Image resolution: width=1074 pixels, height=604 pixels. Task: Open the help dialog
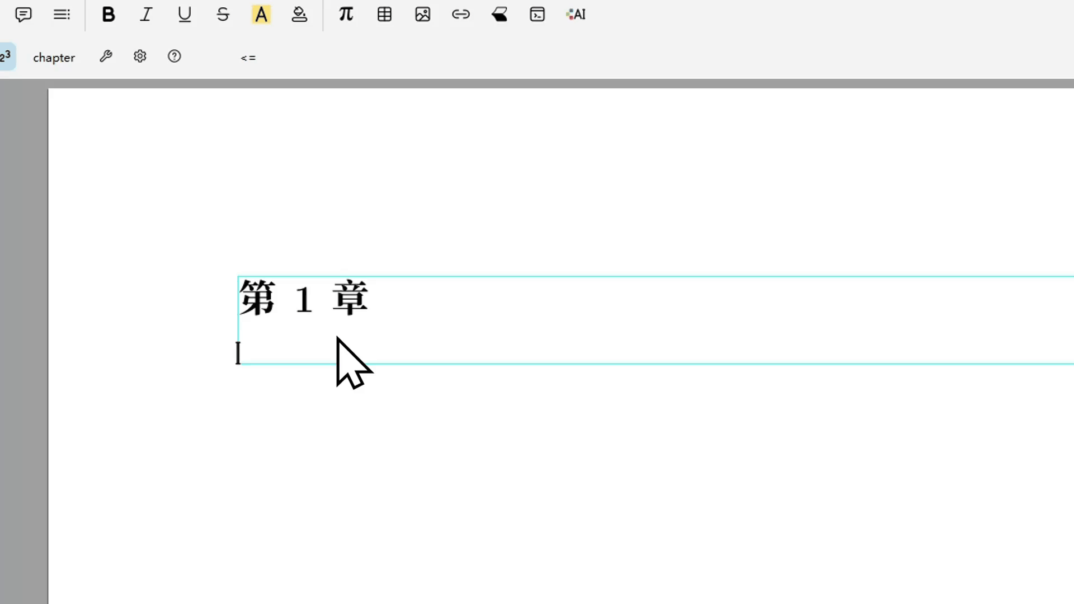(x=175, y=56)
